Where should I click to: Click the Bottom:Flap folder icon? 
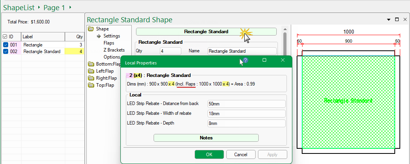pyautogui.click(x=91, y=64)
